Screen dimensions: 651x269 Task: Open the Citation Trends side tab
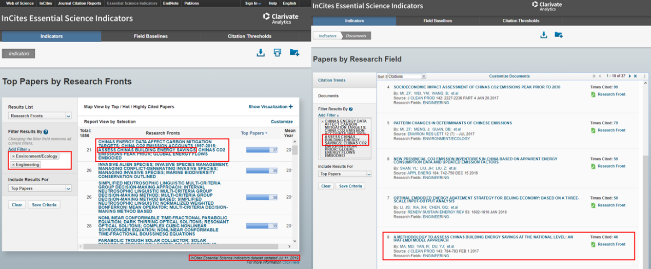click(345, 81)
